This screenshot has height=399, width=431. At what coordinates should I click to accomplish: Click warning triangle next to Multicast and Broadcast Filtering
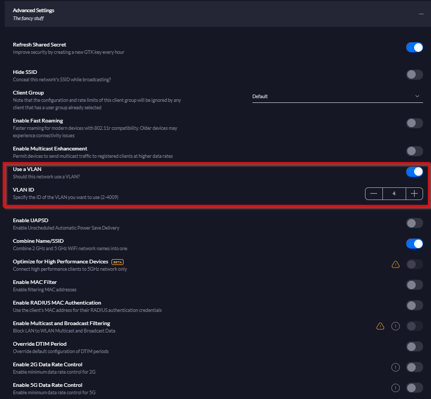tap(380, 326)
